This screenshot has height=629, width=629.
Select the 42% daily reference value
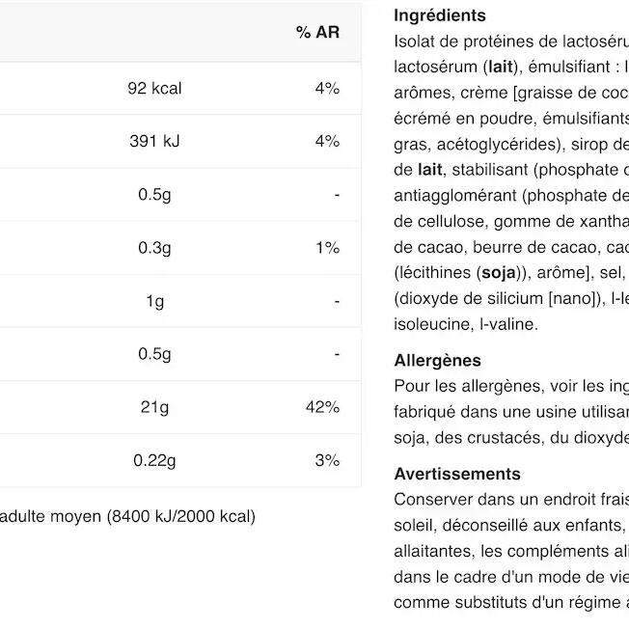[322, 408]
